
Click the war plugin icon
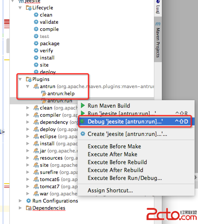coord(36,194)
